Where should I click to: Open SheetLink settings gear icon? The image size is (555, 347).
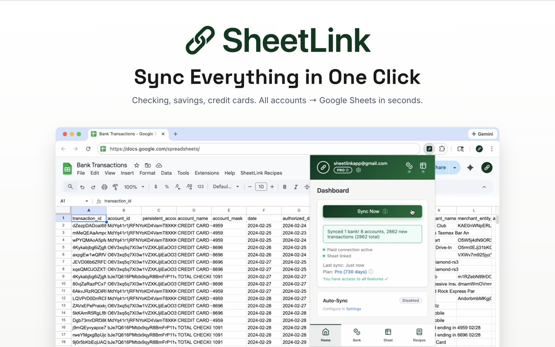click(x=358, y=170)
